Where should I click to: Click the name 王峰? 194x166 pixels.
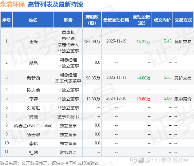pyautogui.click(x=34, y=42)
